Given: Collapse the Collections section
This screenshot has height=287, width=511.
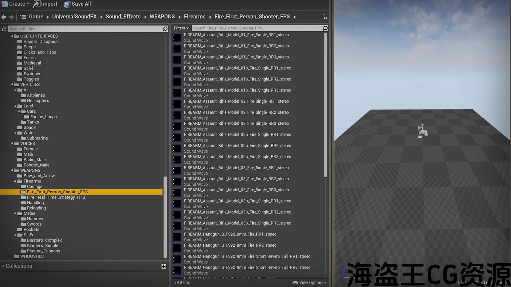Looking at the screenshot, I should [3, 266].
